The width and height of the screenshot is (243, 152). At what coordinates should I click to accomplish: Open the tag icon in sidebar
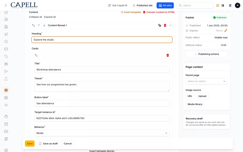[6, 56]
